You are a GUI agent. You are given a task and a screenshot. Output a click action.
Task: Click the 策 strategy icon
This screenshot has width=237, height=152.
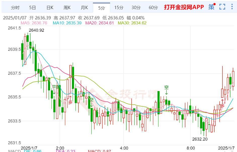212,7
